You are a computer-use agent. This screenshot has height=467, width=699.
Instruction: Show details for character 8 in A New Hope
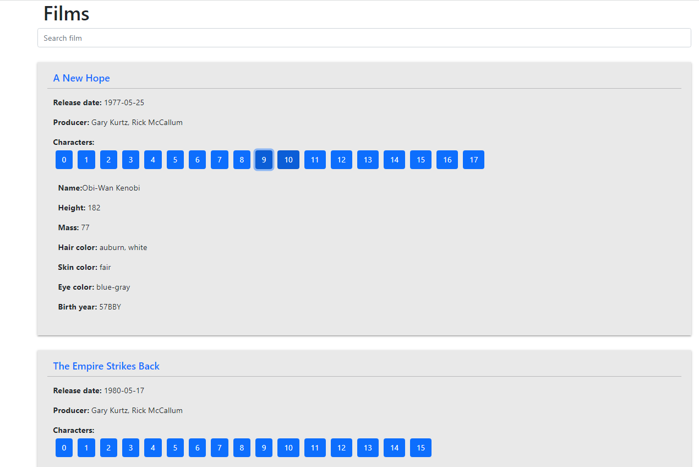[x=242, y=160]
